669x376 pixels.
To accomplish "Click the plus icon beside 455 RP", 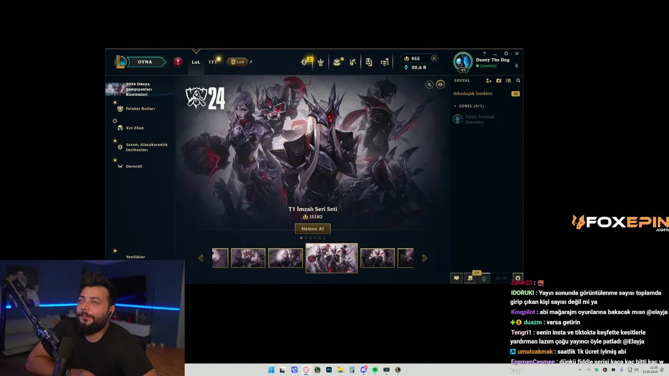I will click(434, 58).
